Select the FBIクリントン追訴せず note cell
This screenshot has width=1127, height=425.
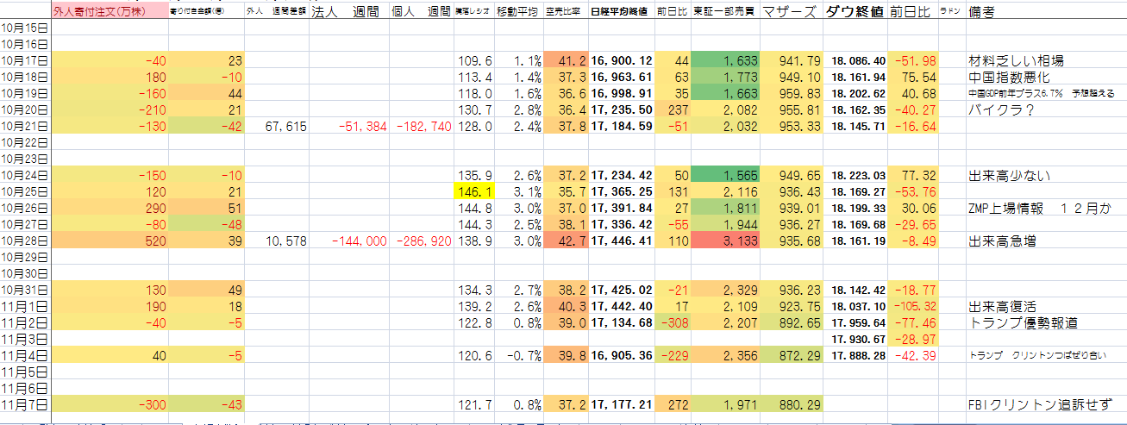pos(1039,405)
